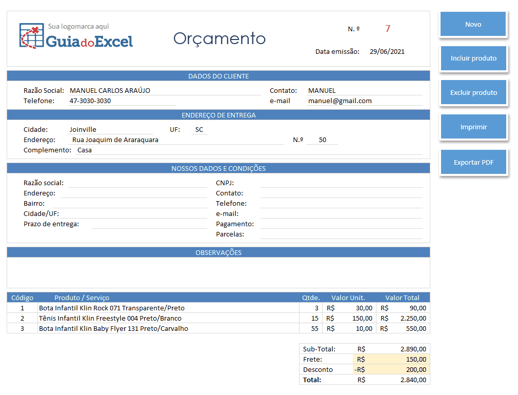Select the client Telefone field 47-3030-3030

tap(122, 101)
